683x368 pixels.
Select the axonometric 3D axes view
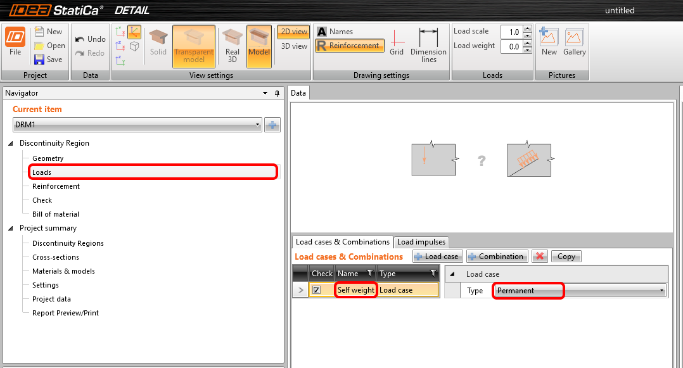click(x=134, y=32)
